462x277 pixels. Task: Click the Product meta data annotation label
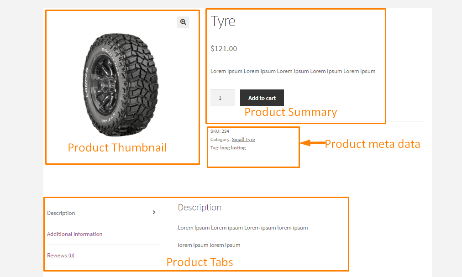pos(373,144)
